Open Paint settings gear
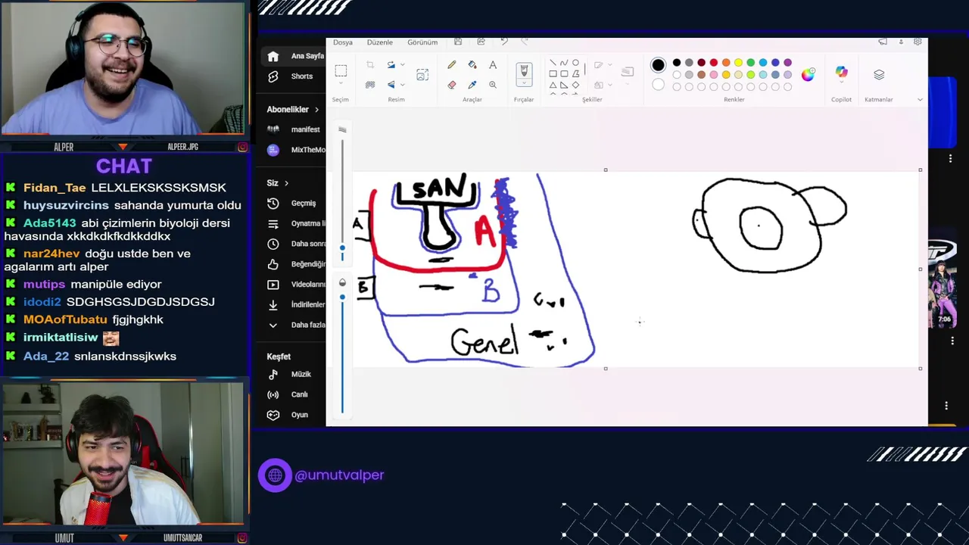The image size is (969, 545). (918, 41)
